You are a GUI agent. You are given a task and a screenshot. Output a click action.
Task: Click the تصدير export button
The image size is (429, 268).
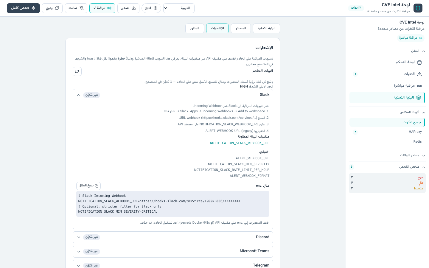click(128, 8)
